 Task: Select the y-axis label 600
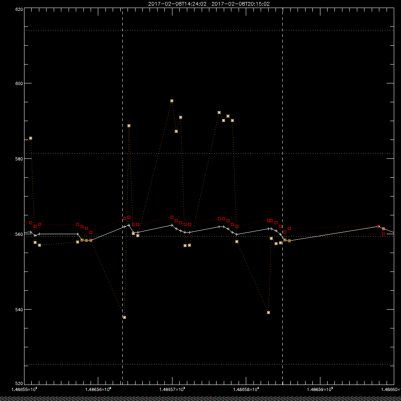[19, 83]
